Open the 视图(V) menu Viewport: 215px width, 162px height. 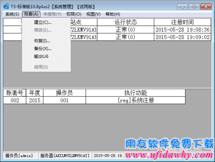tap(93, 14)
